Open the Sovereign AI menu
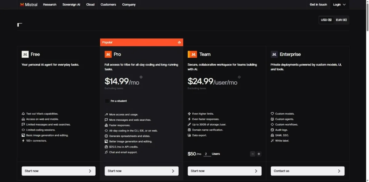This screenshot has height=182, width=369. [x=71, y=5]
